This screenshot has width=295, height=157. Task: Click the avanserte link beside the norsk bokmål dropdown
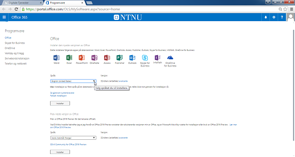coord(124,138)
